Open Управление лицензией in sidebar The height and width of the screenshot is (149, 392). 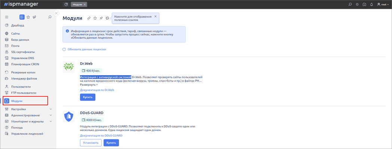tap(27, 134)
